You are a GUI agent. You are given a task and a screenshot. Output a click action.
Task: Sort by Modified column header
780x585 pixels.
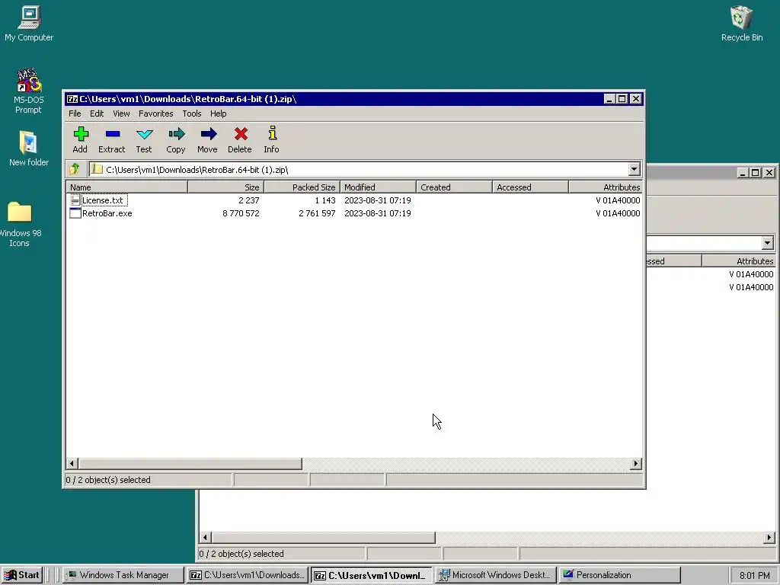click(378, 187)
